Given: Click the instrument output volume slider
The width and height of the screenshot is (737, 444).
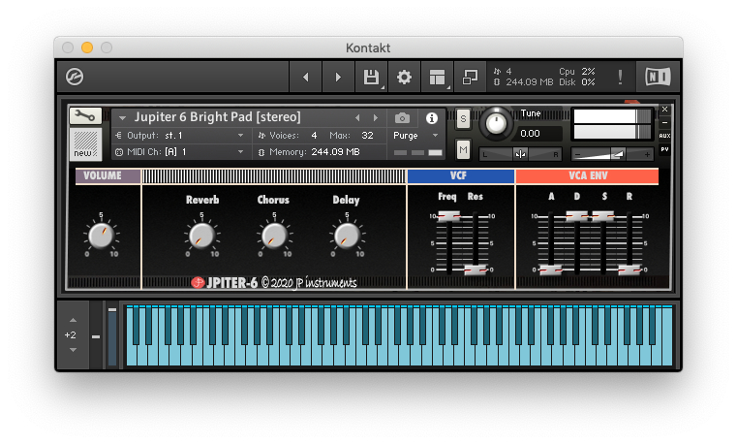Looking at the screenshot, I should 612,154.
